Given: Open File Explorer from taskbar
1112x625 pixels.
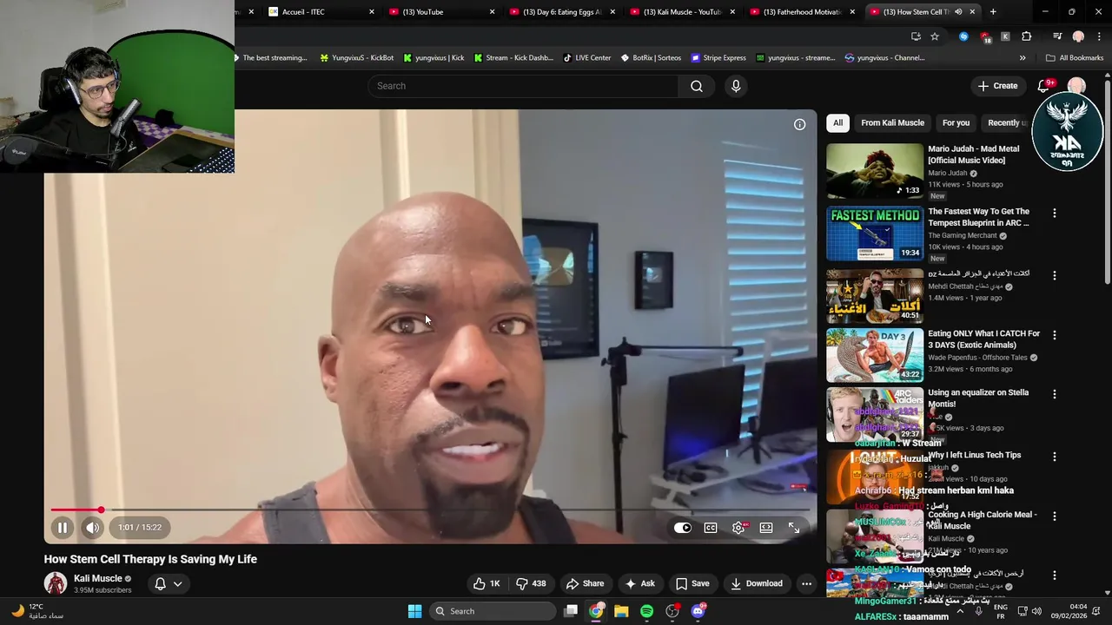Looking at the screenshot, I should 621,611.
